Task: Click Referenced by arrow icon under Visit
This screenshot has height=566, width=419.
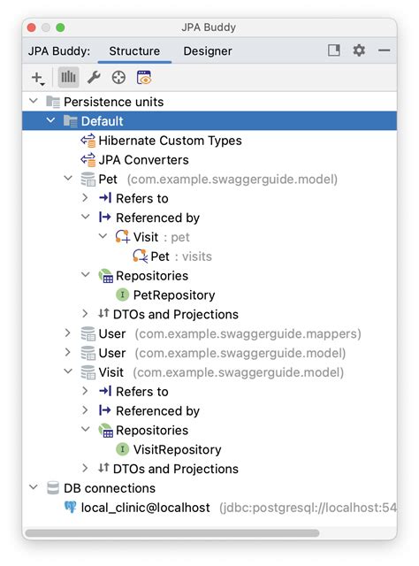Action: [105, 410]
